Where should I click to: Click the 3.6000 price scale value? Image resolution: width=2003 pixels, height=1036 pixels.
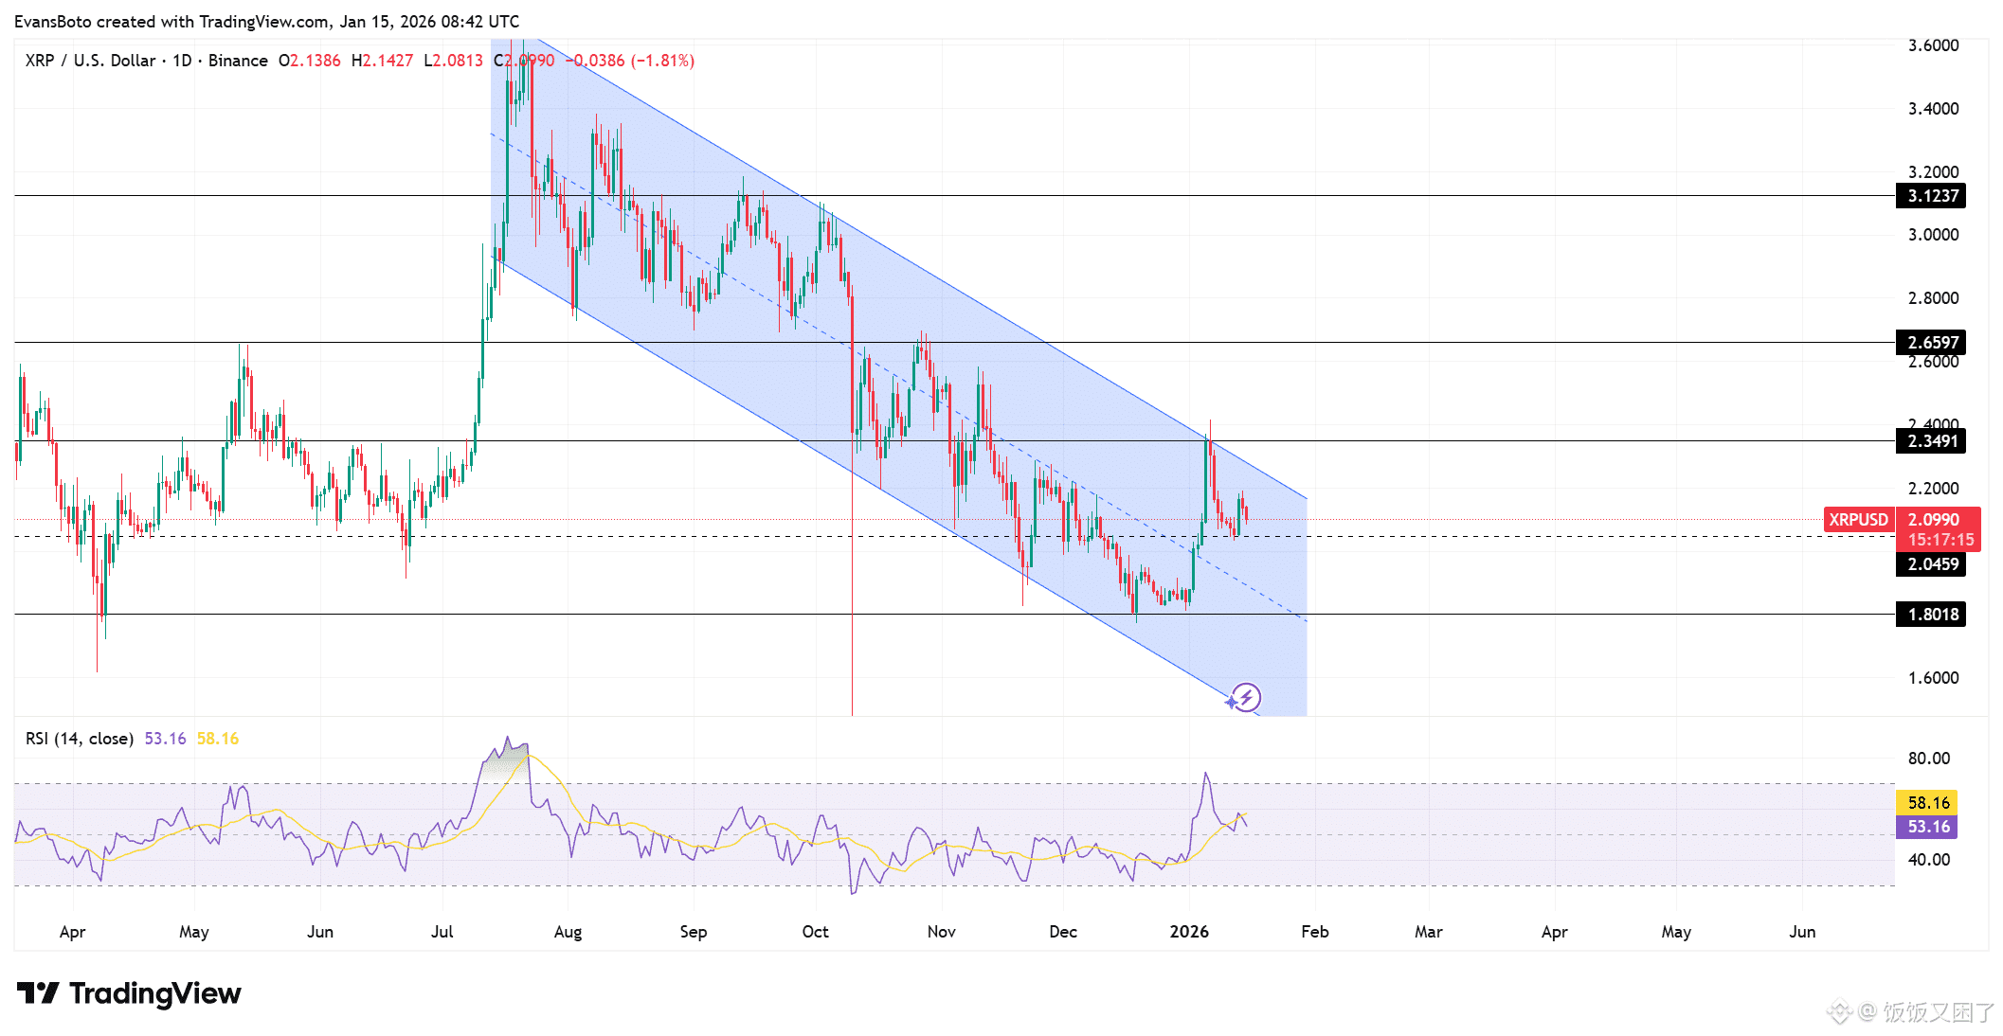[1933, 45]
